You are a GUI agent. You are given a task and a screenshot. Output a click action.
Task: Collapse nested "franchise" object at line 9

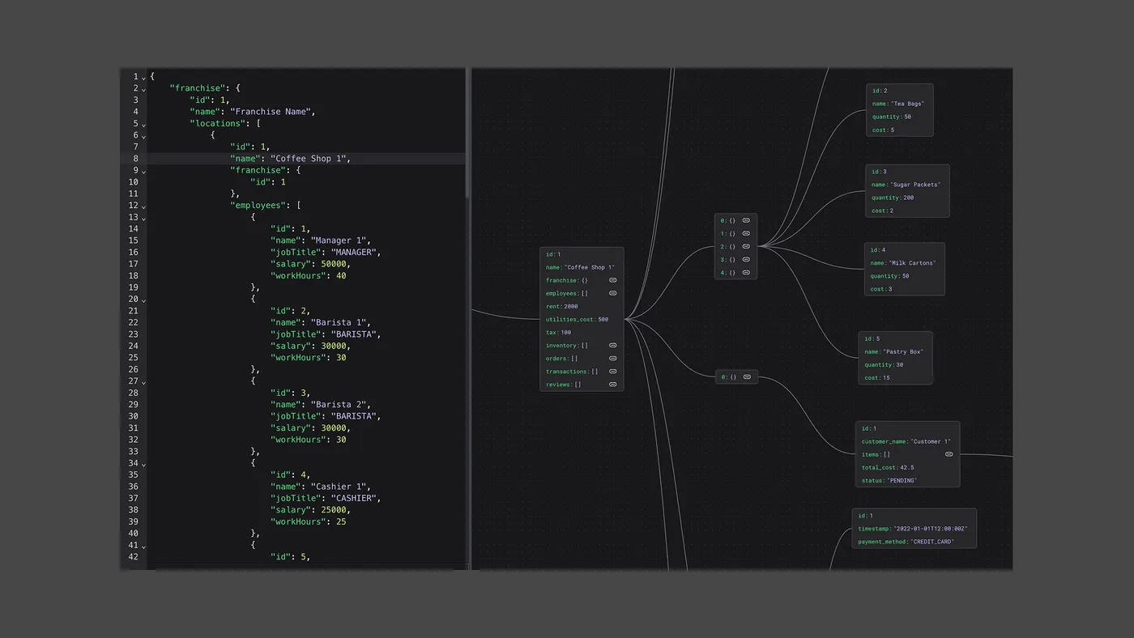point(144,172)
